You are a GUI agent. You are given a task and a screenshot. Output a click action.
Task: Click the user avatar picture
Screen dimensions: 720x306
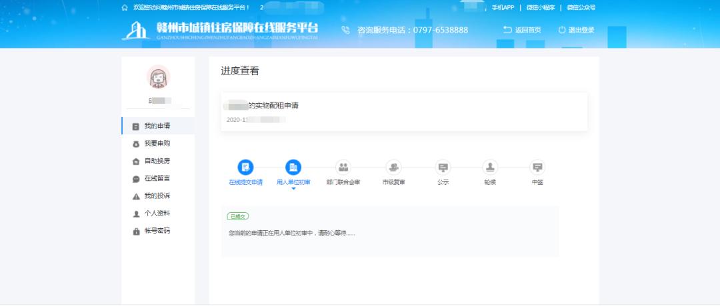tap(159, 76)
